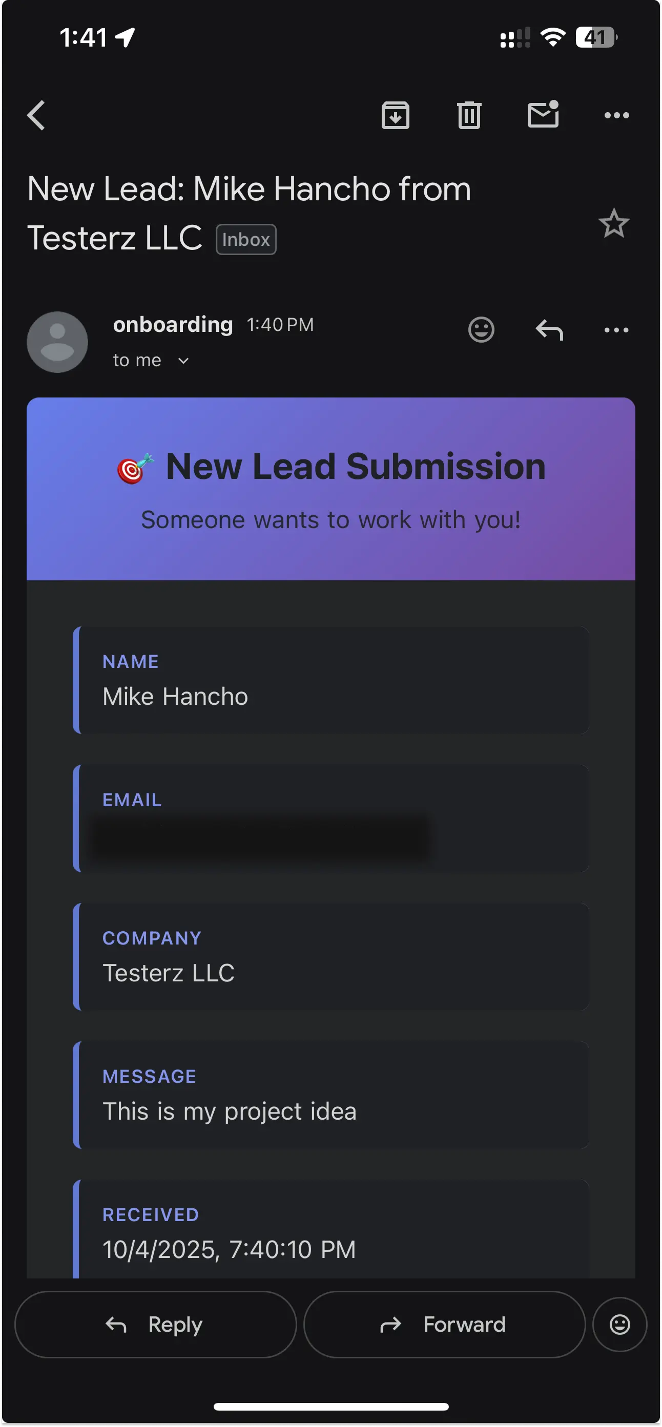This screenshot has height=1427, width=662.
Task: Open the top toolbar more options menu
Action: click(616, 115)
